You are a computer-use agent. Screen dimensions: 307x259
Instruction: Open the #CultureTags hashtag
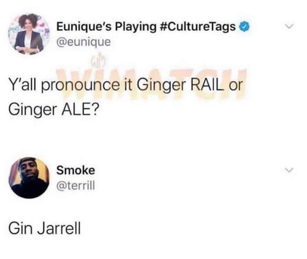tap(198, 27)
